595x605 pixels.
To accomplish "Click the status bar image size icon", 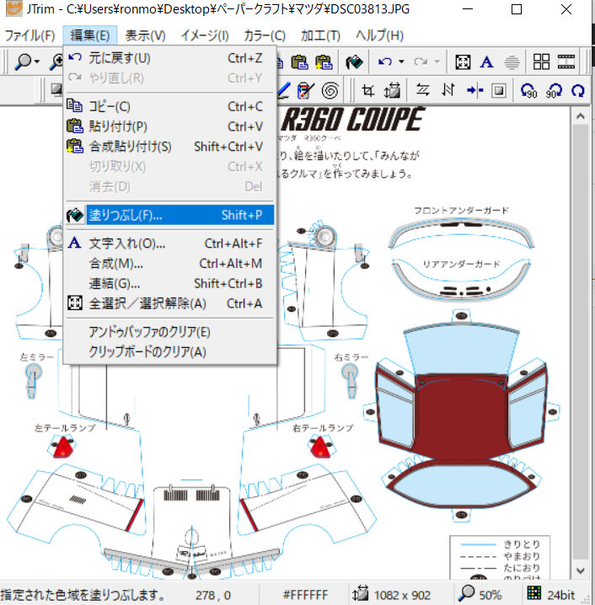I will click(x=360, y=593).
